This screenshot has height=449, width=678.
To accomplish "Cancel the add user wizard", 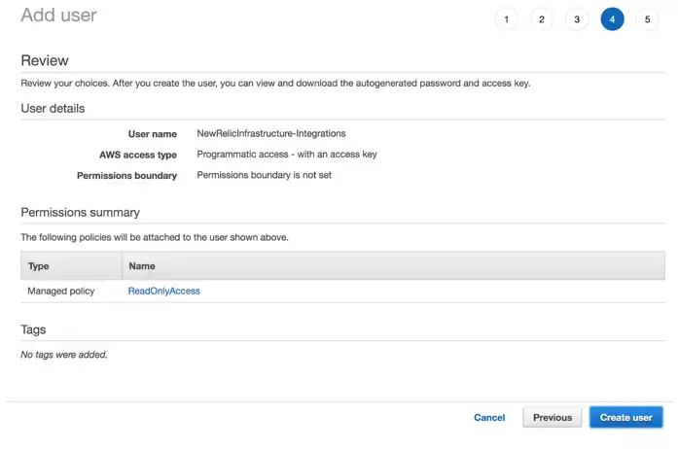I will click(x=489, y=417).
